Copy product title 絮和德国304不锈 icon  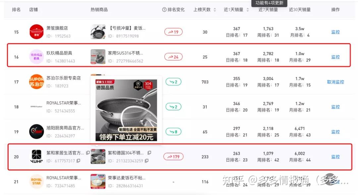pos(149,153)
